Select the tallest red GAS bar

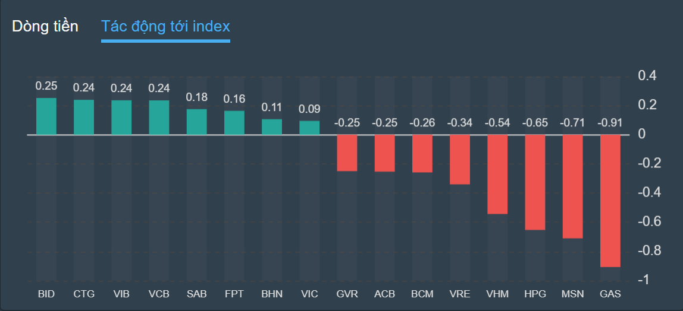610,201
